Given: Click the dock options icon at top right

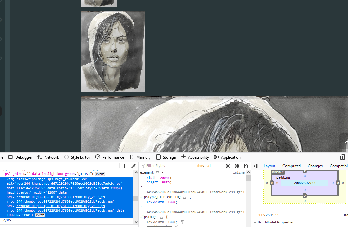Looking at the screenshot, I should pos(343,157).
